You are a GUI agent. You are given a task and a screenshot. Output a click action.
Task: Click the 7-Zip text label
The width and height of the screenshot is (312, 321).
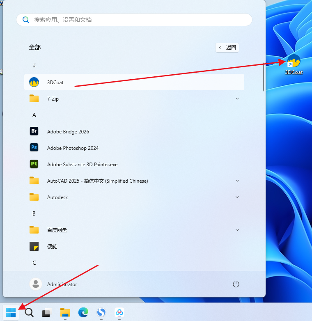(53, 99)
